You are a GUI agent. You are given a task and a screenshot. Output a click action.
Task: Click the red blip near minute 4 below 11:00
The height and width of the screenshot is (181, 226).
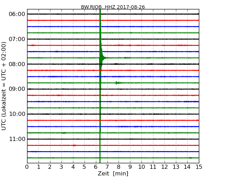[74, 145]
